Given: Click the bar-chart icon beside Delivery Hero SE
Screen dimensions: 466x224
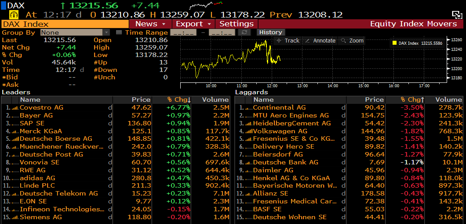Looking at the screenshot, I should tap(248, 147).
